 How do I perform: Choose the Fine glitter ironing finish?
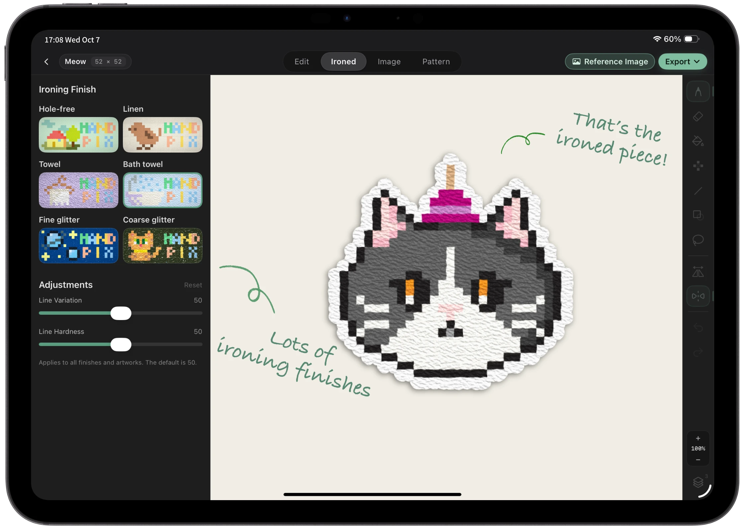pyautogui.click(x=78, y=246)
